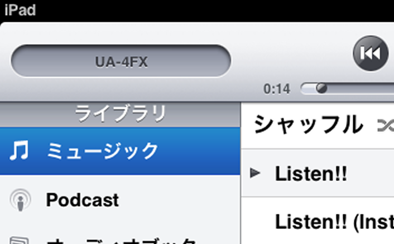Click the unplayed part of the scrubber track
This screenshot has width=394, height=244.
click(x=361, y=89)
